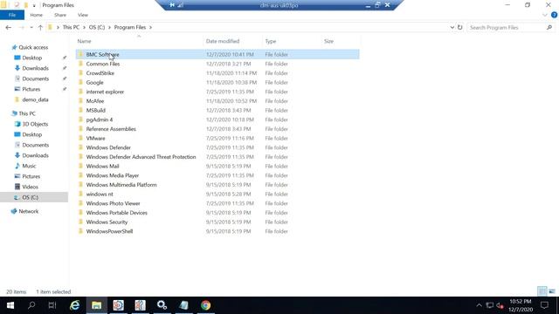The image size is (559, 314).
Task: Select the Windows Security folder
Action: 107,222
